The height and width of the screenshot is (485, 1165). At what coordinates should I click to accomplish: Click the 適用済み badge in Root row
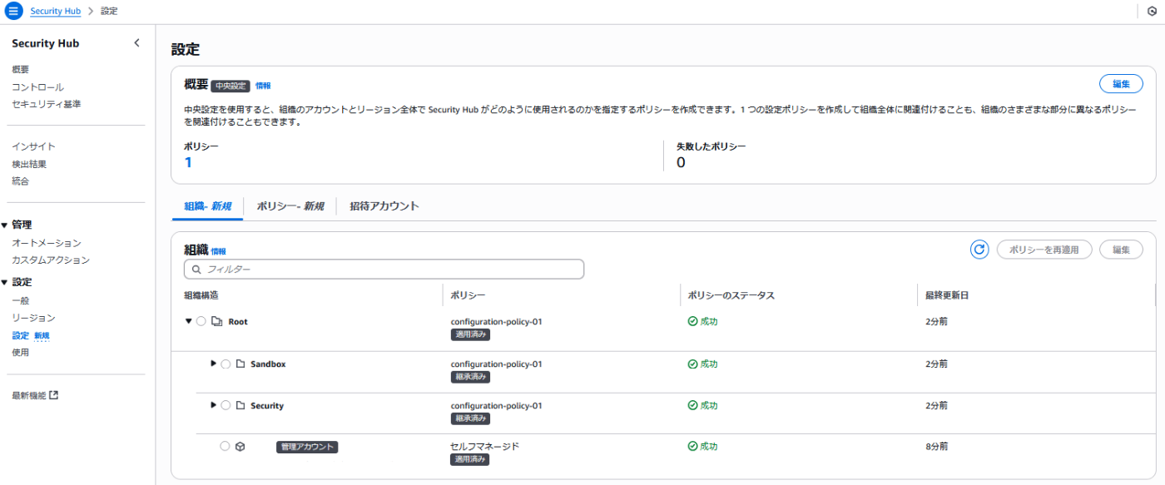(470, 335)
